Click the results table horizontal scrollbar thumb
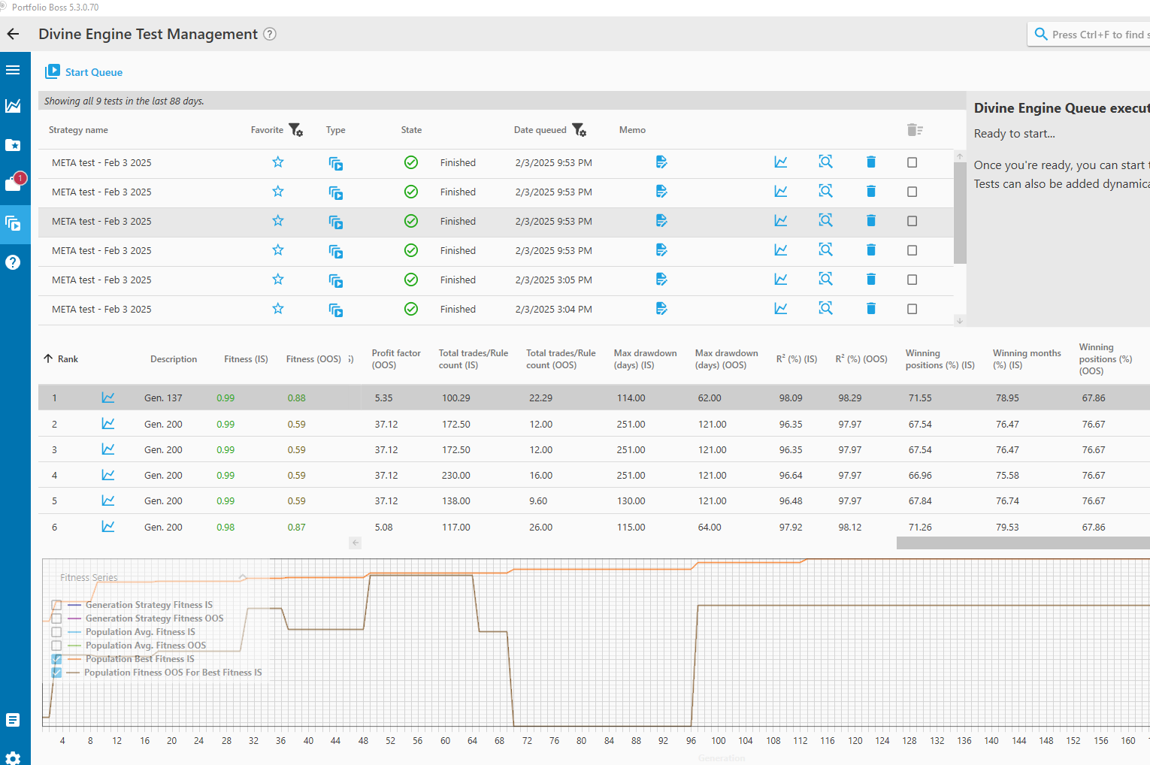Screen dimensions: 1150x765 [1022, 543]
